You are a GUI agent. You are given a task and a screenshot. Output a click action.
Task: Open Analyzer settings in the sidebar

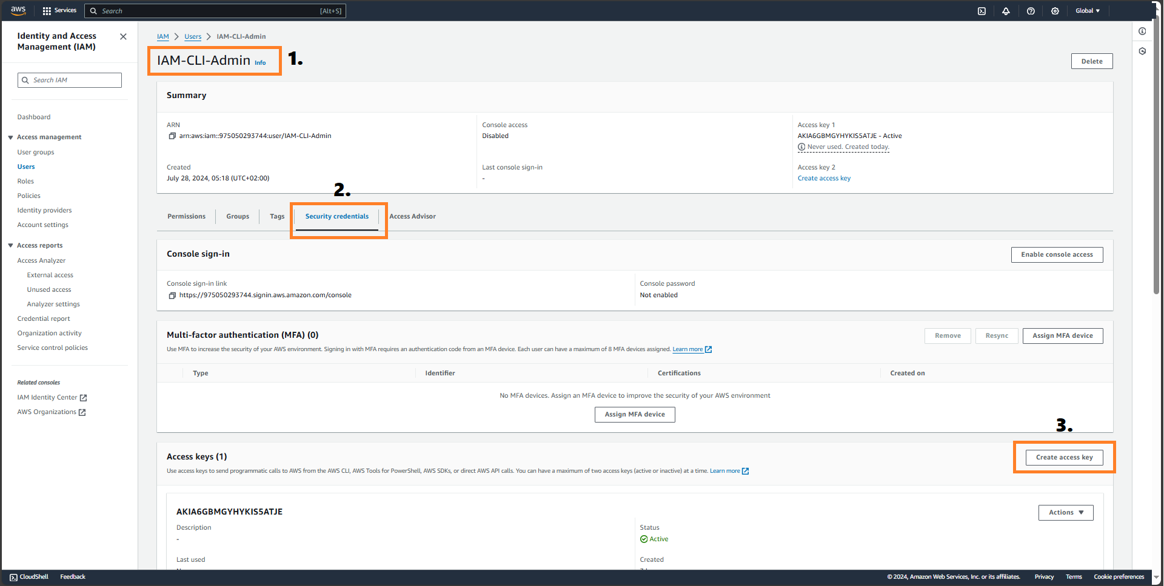pyautogui.click(x=53, y=305)
